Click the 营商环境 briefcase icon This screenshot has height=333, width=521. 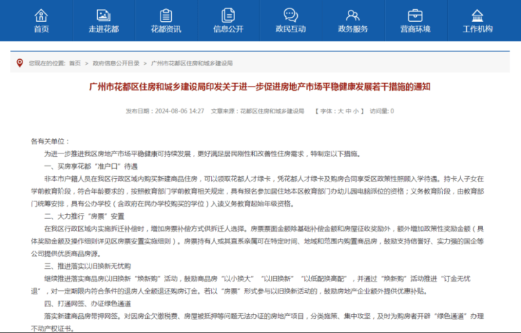[x=415, y=15]
